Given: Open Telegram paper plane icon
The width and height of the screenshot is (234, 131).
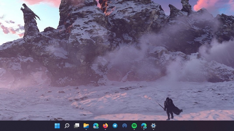Looking at the screenshot, I should 115,126.
